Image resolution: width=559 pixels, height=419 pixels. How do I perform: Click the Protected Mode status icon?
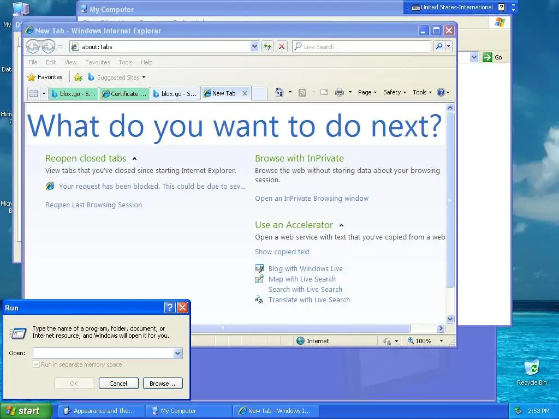[387, 342]
